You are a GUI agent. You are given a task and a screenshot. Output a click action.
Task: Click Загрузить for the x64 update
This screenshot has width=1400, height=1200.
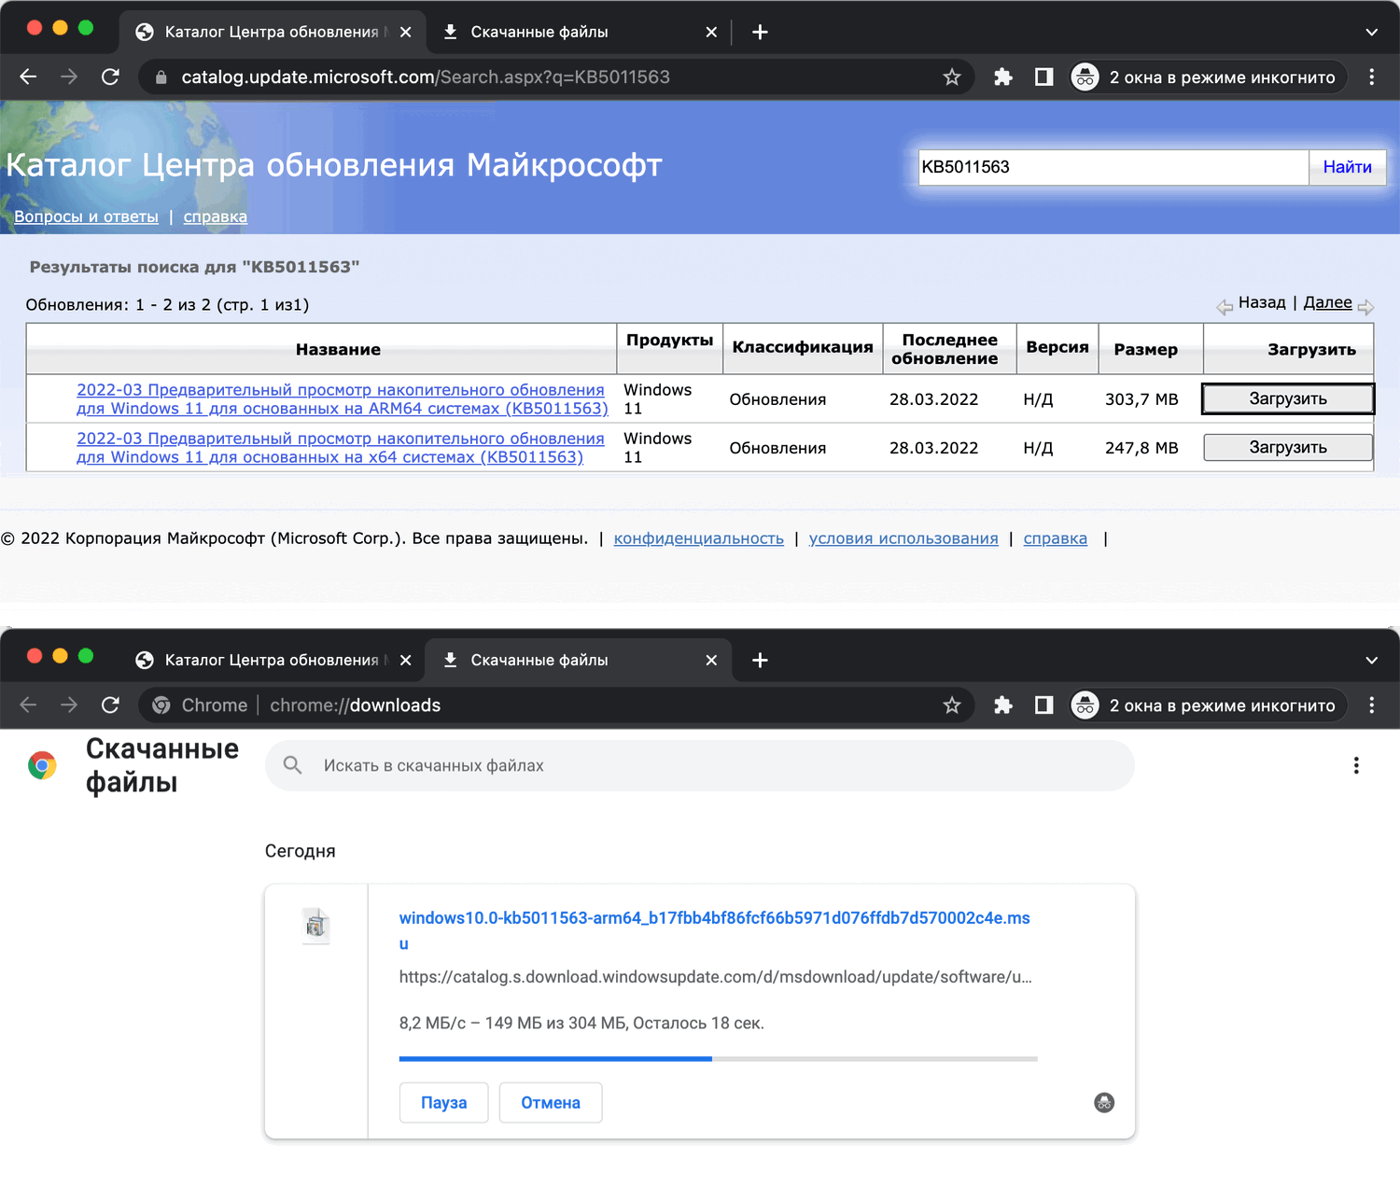pyautogui.click(x=1288, y=447)
